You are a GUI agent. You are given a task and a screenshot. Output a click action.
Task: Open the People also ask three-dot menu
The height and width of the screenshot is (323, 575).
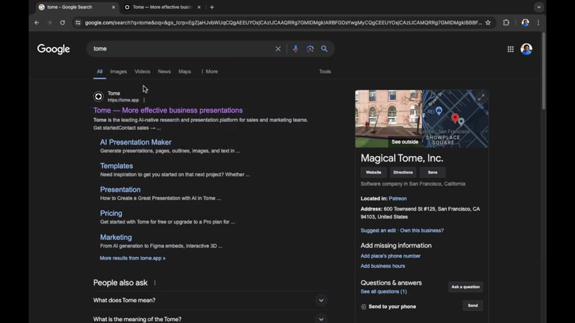[155, 283]
